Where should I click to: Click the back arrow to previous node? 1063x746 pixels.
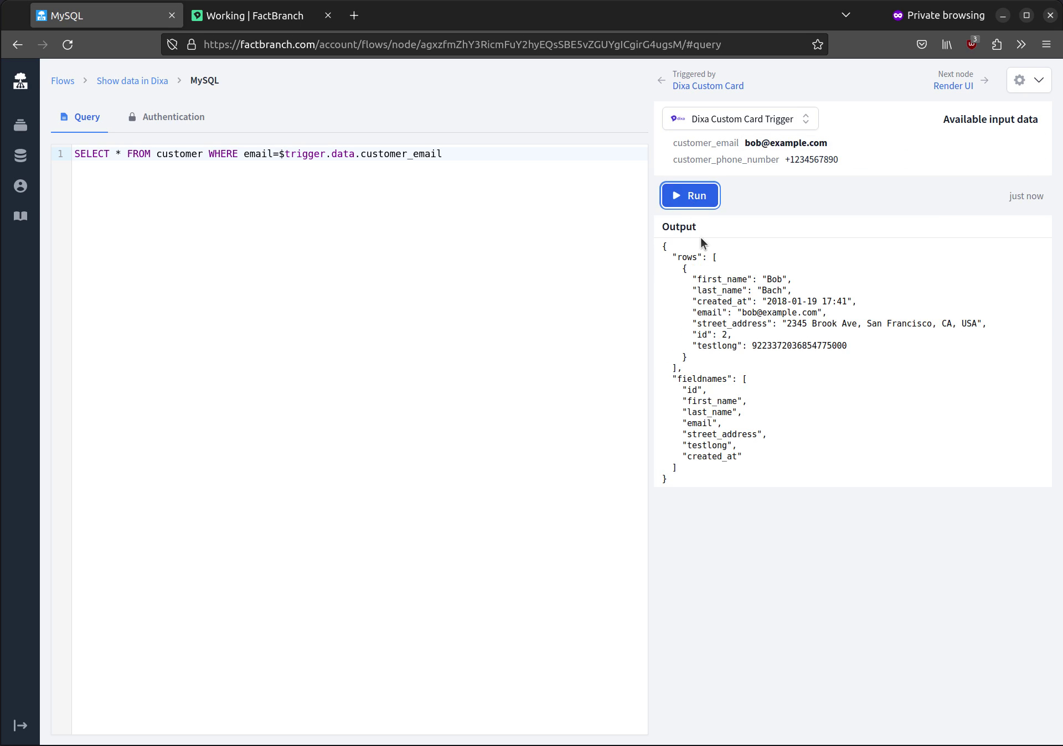tap(662, 80)
